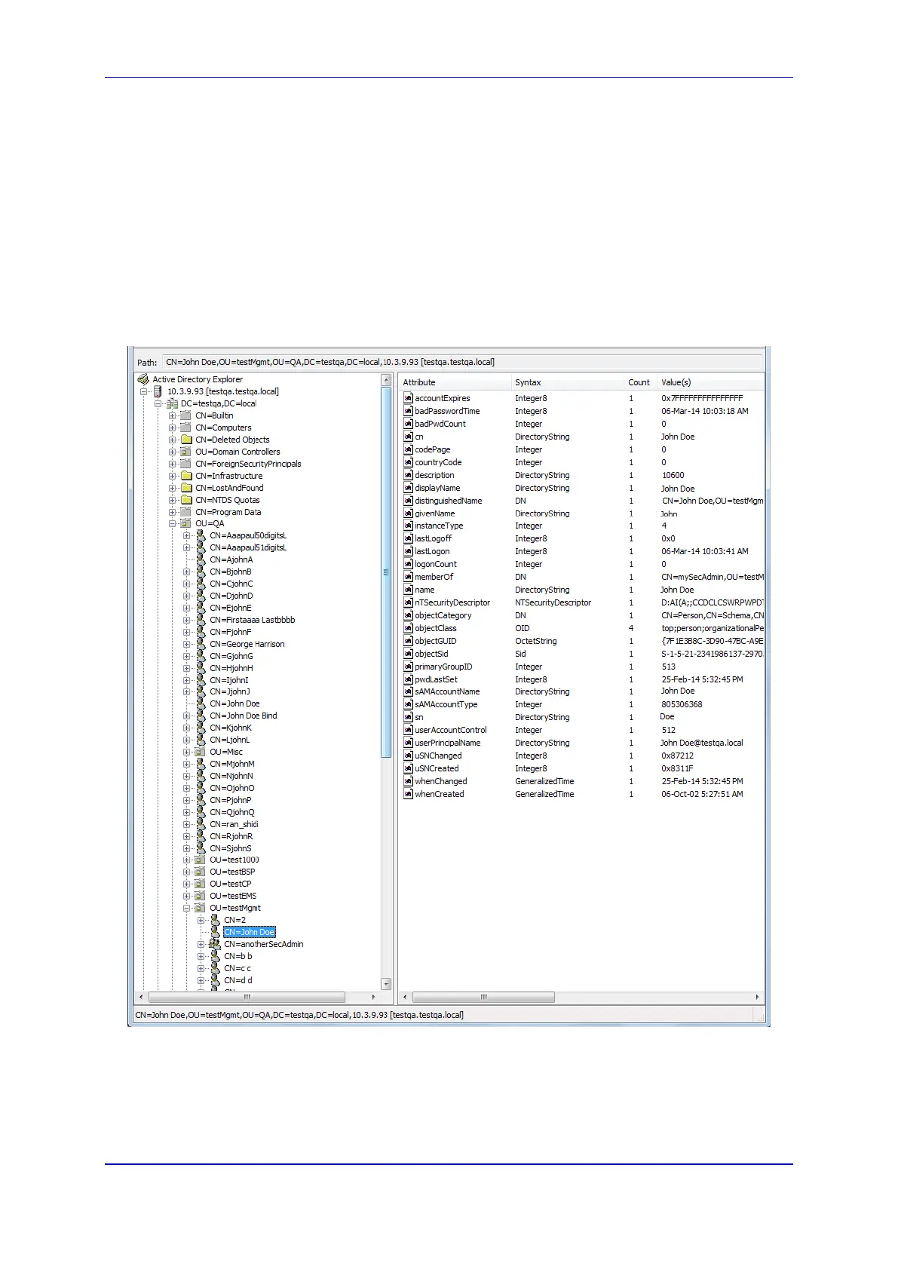This screenshot has height=1269, width=898.
Task: Click the OU icon beside OU=test1000
Action: (201, 860)
